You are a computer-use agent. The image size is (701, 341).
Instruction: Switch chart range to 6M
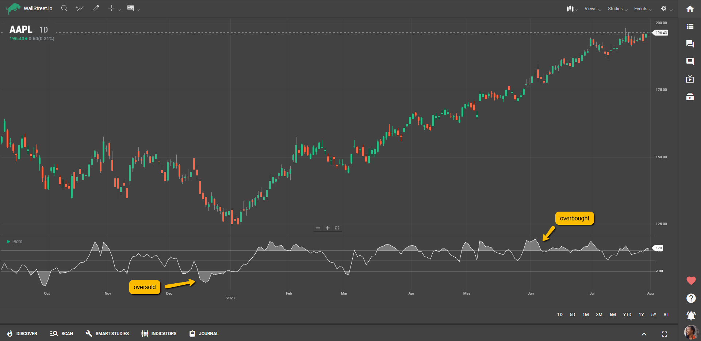613,315
